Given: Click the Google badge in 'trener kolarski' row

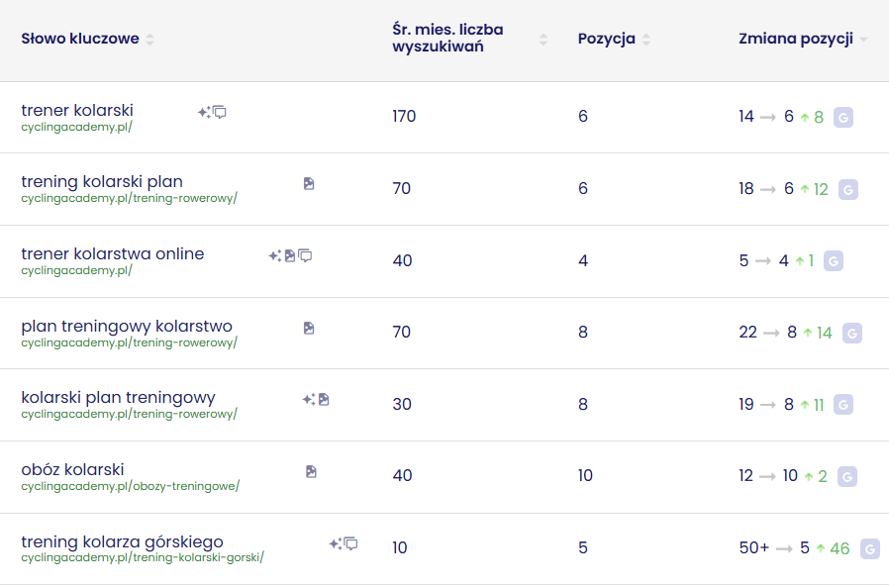Looking at the screenshot, I should click(842, 117).
